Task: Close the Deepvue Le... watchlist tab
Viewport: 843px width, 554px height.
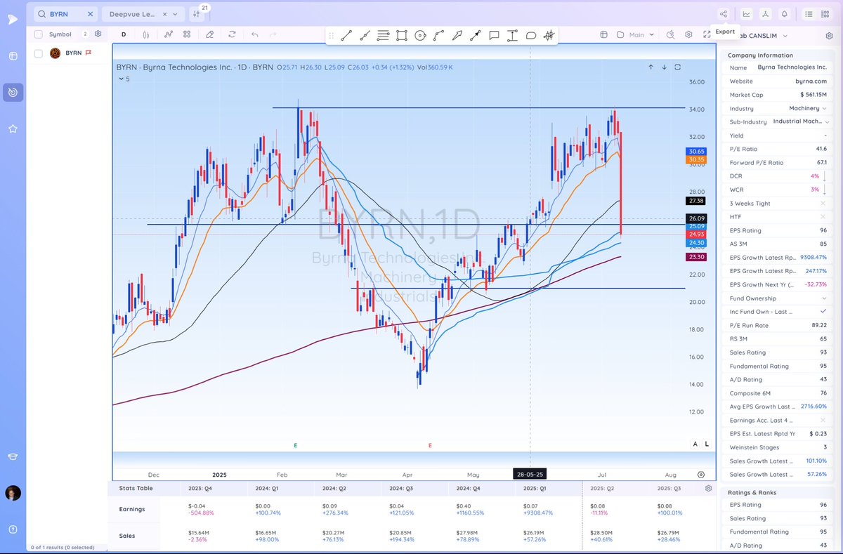Action: 164,14
